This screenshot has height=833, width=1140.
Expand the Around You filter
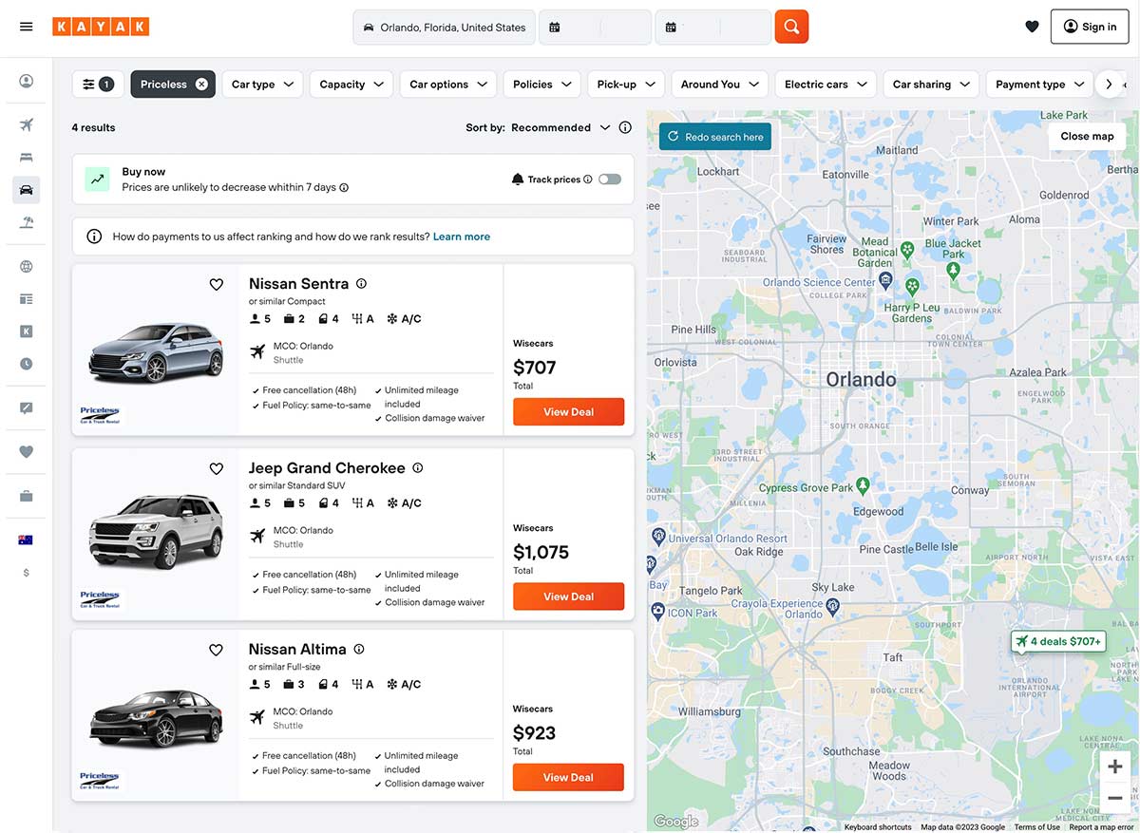coord(720,85)
